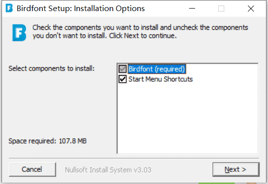Screen dimensions: 268x184
Task: Select the Birdfont (required) list entry label
Action: point(156,69)
